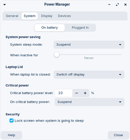The height and width of the screenshot is (140, 130).
Task: Switch to the General tab
Action: point(12,16)
